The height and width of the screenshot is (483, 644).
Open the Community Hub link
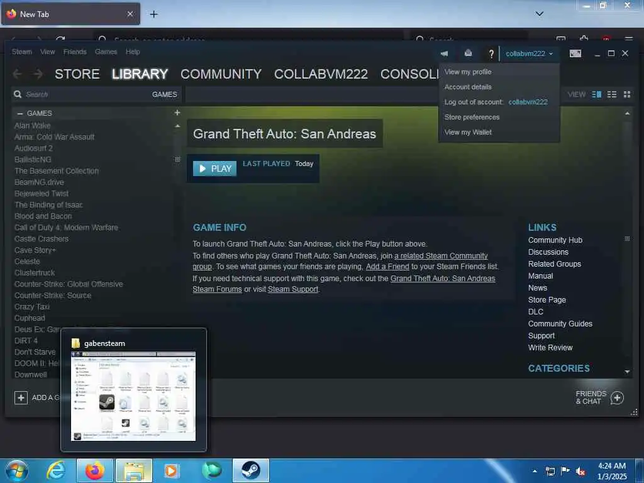click(555, 240)
